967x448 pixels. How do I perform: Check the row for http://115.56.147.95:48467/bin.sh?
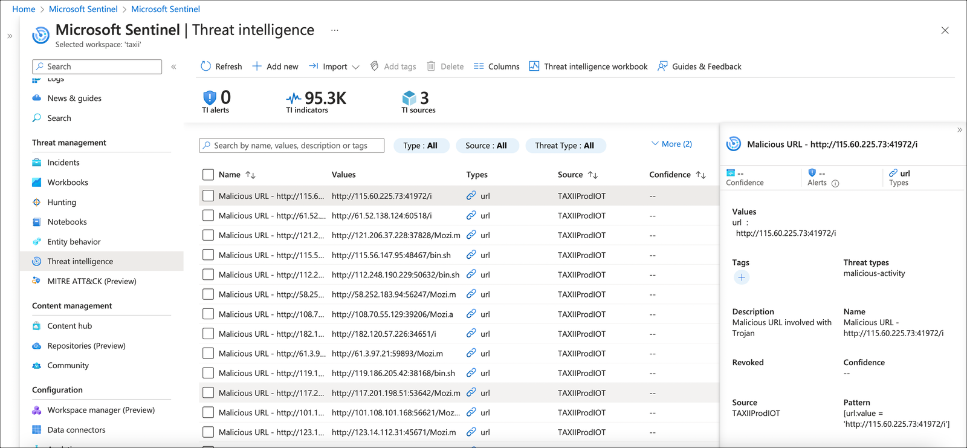coord(209,255)
